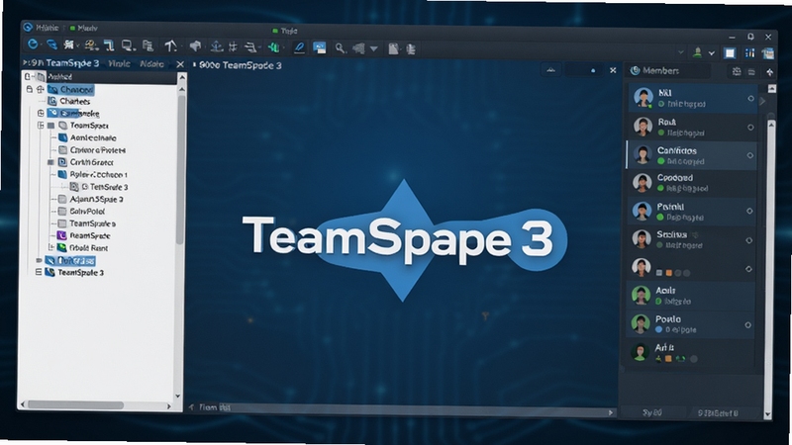Screen dimensions: 792x445
Task: Expand the second highlighted tree node
Action: (41, 113)
